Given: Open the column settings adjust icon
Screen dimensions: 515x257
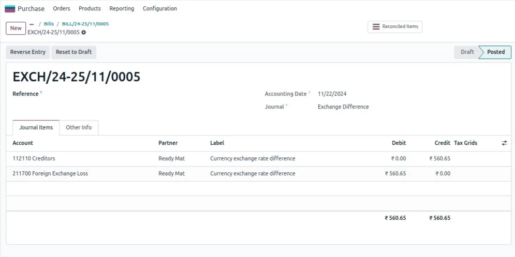Looking at the screenshot, I should pos(504,143).
